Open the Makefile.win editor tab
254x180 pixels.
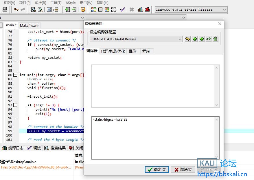[30, 26]
